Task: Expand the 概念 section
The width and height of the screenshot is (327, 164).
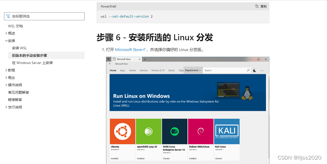Action: 10,77
